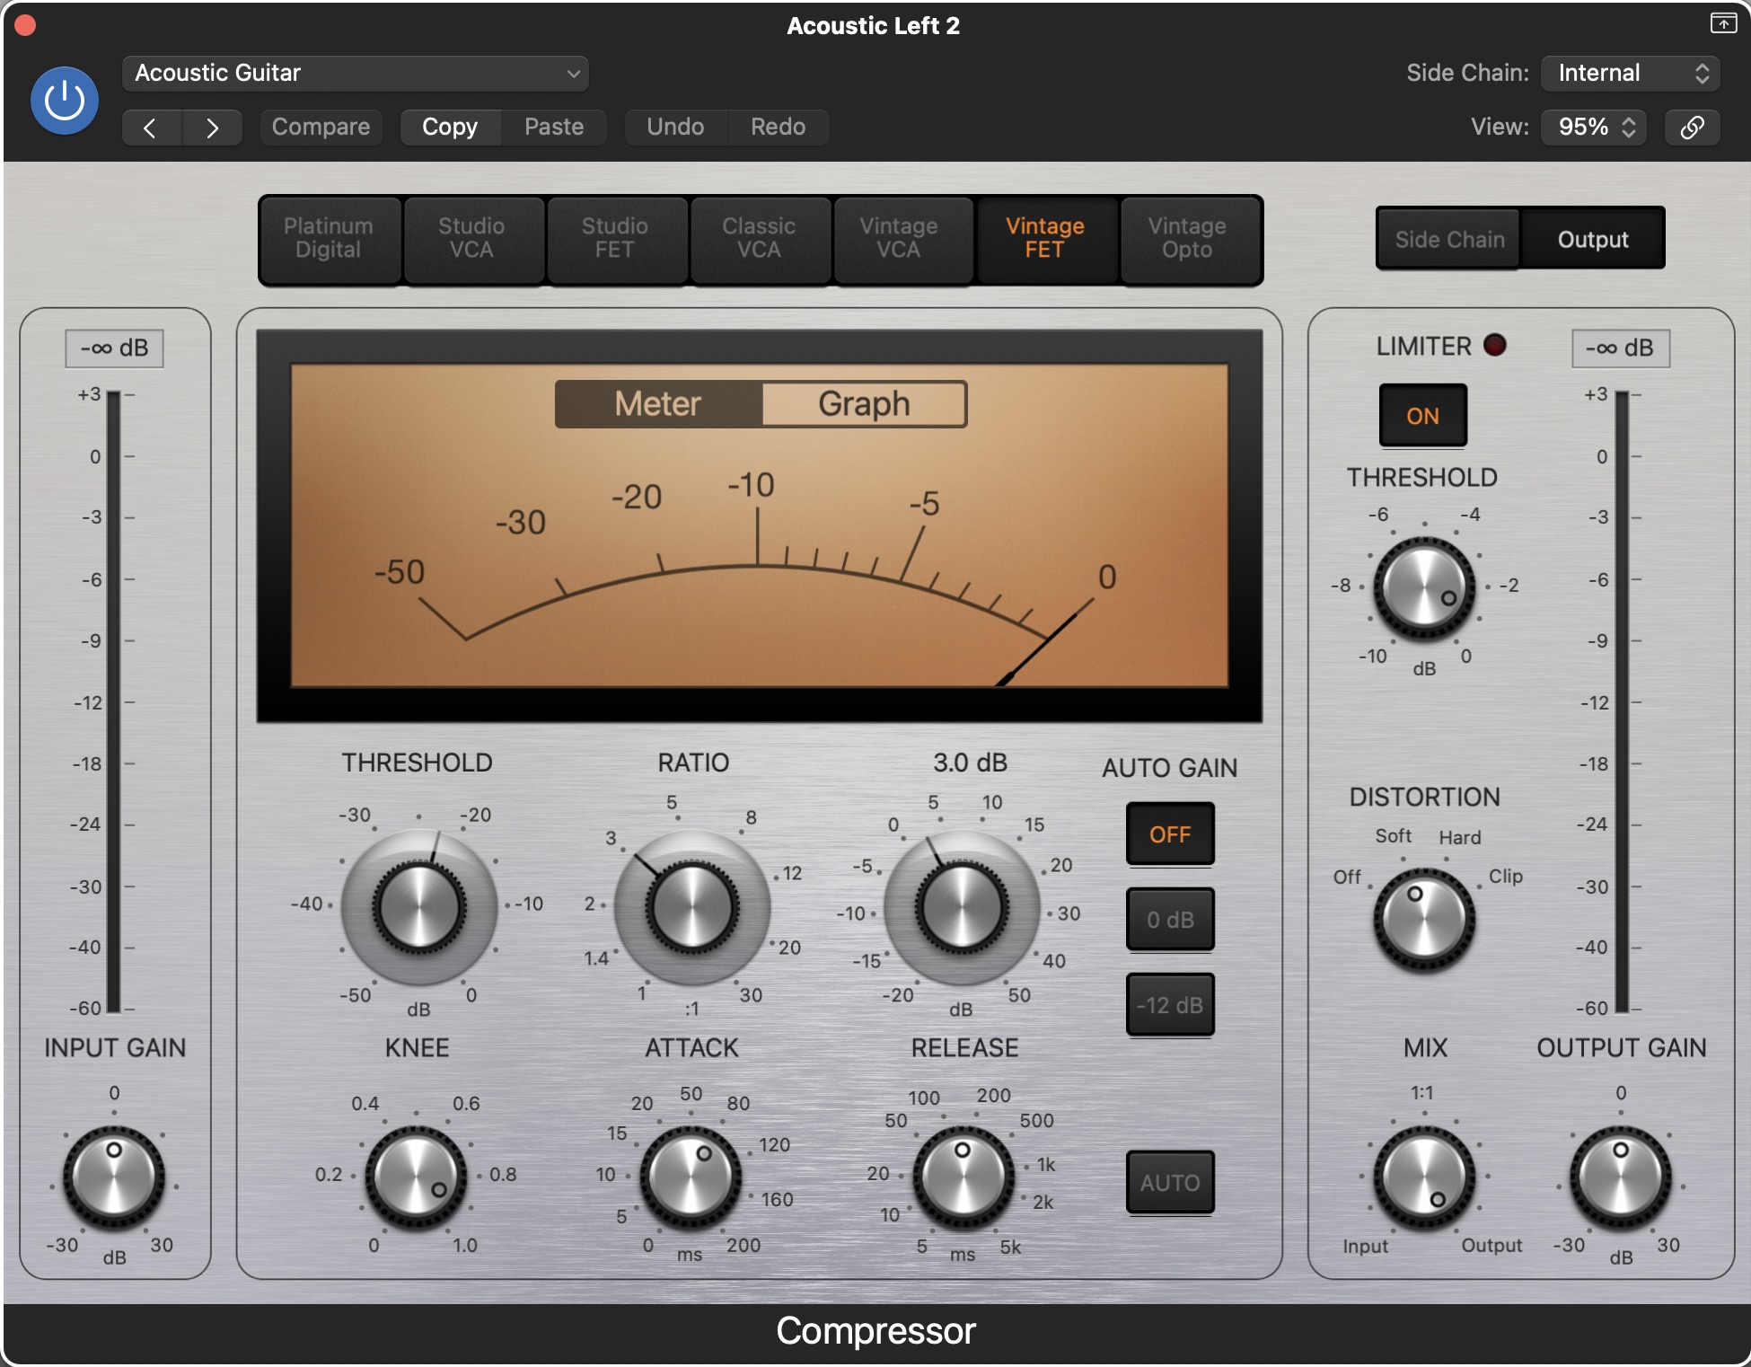Click the Distortion Off label
Image resolution: width=1751 pixels, height=1367 pixels.
[x=1347, y=877]
